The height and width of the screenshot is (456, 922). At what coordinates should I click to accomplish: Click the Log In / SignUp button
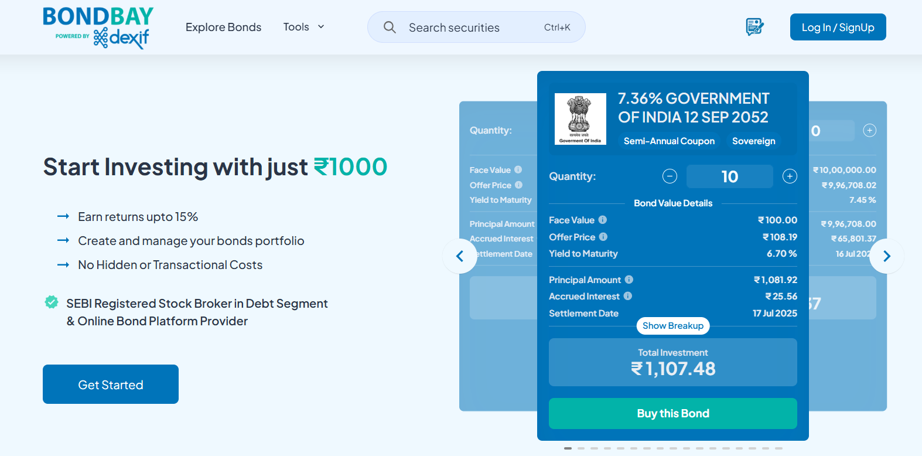pos(838,27)
